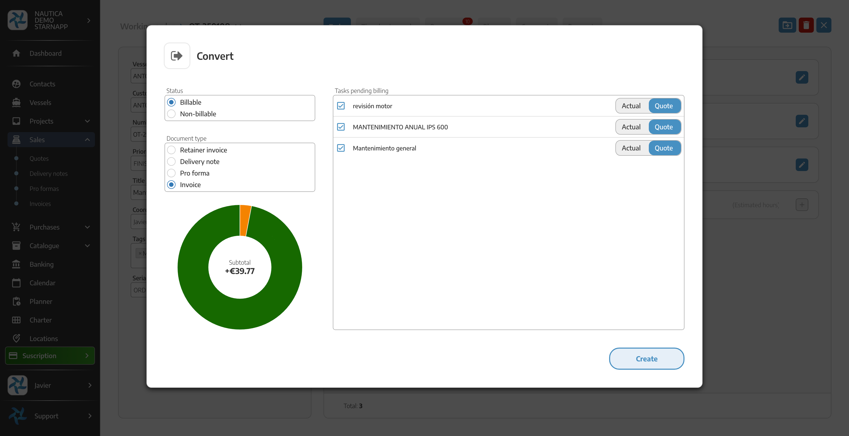Image resolution: width=849 pixels, height=436 pixels.
Task: Open Pro formas under Sales
Action: pyautogui.click(x=44, y=189)
